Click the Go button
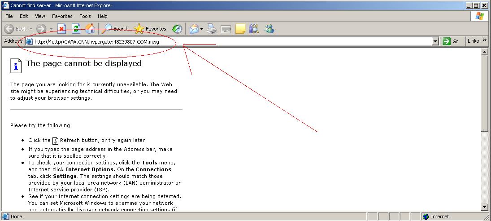Image resolution: width=491 pixels, height=221 pixels. 451,41
